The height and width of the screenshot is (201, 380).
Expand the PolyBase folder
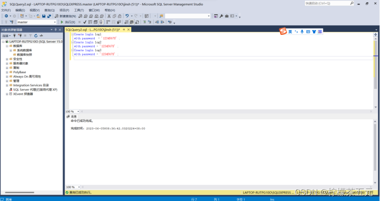point(7,72)
